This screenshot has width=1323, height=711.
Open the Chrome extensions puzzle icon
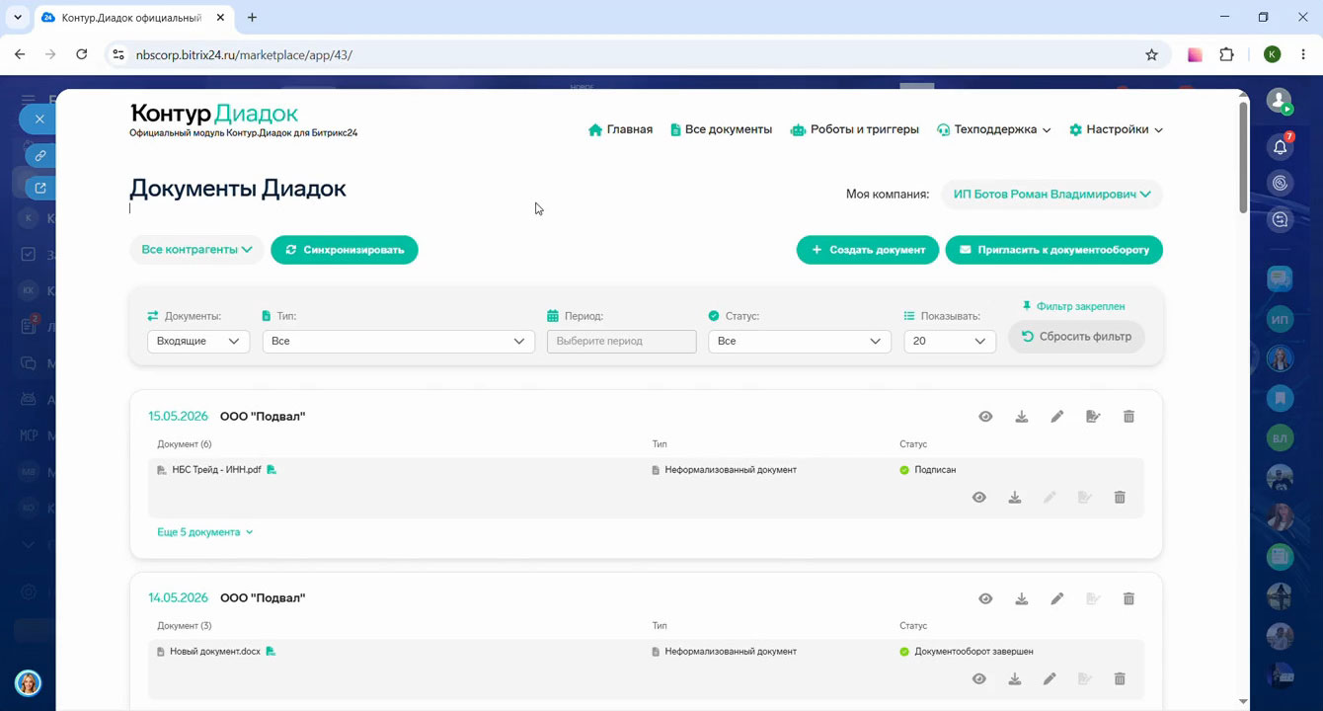pos(1226,55)
